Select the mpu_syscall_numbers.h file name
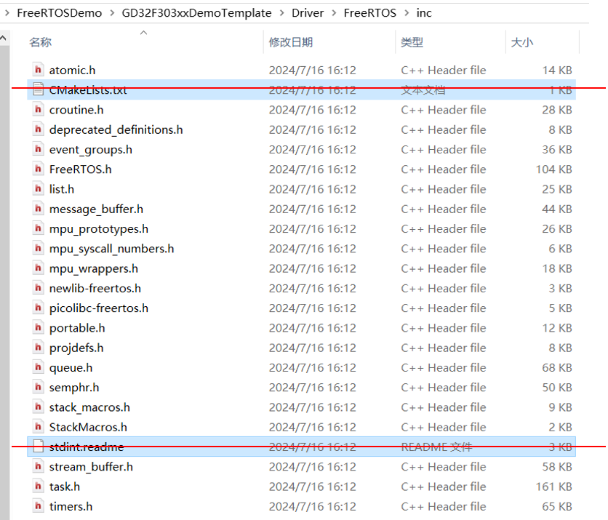608x520 pixels. point(112,249)
